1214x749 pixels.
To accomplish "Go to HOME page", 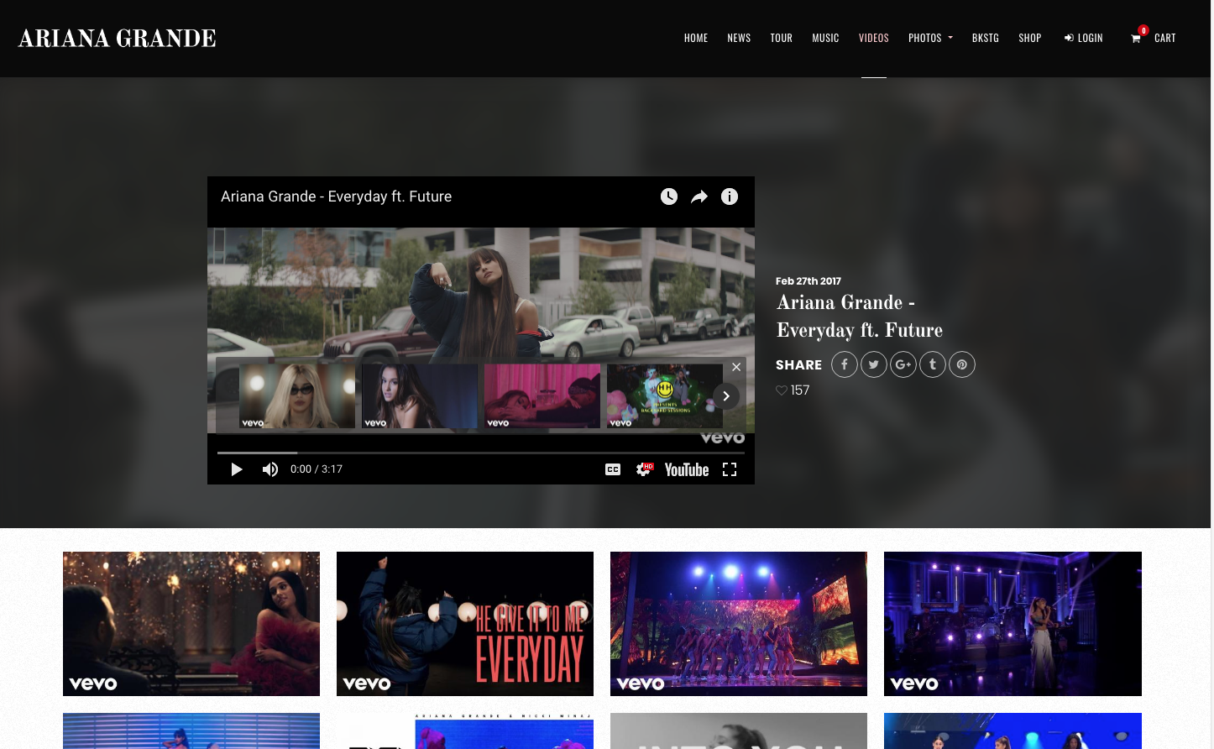I will pos(696,38).
